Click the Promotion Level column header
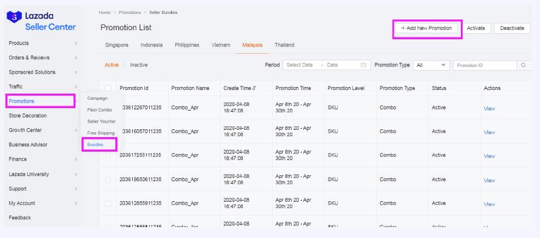This screenshot has width=540, height=238. pyautogui.click(x=346, y=88)
